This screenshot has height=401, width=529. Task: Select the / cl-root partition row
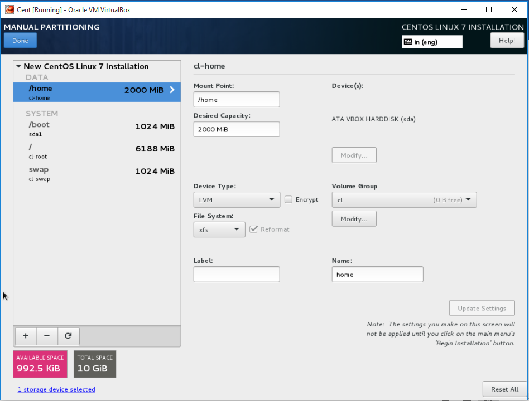97,151
